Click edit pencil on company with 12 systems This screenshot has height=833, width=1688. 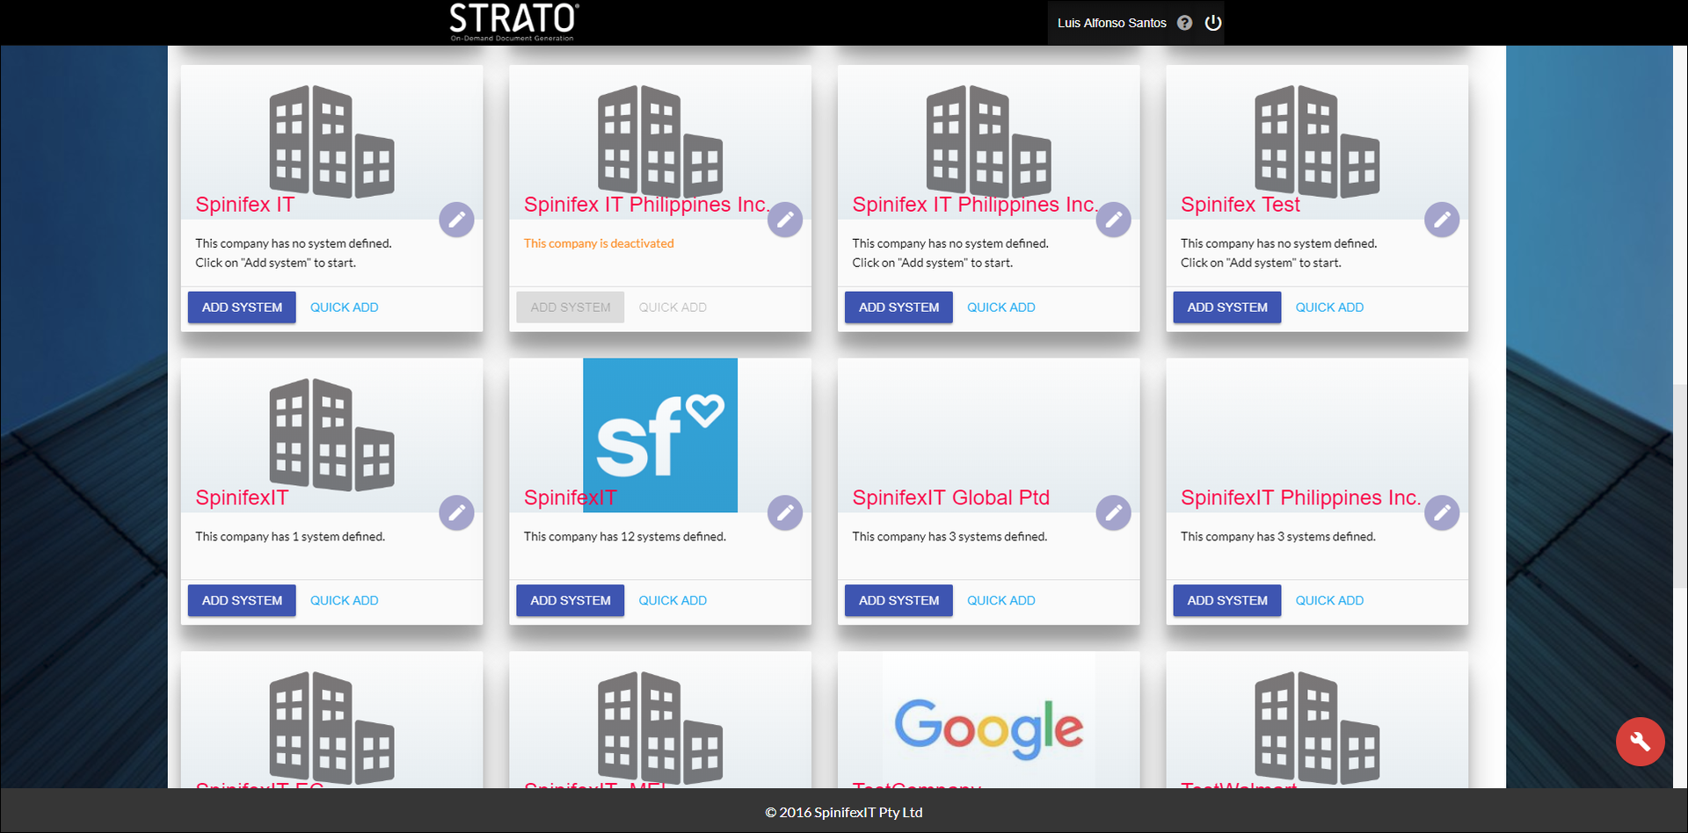pos(784,512)
